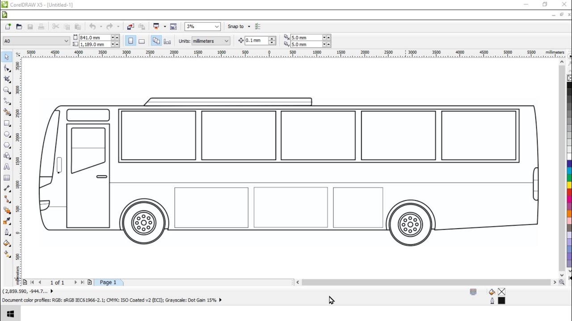The width and height of the screenshot is (572, 321).
Task: Increase the nudge distance stepper
Action: tap(272, 39)
